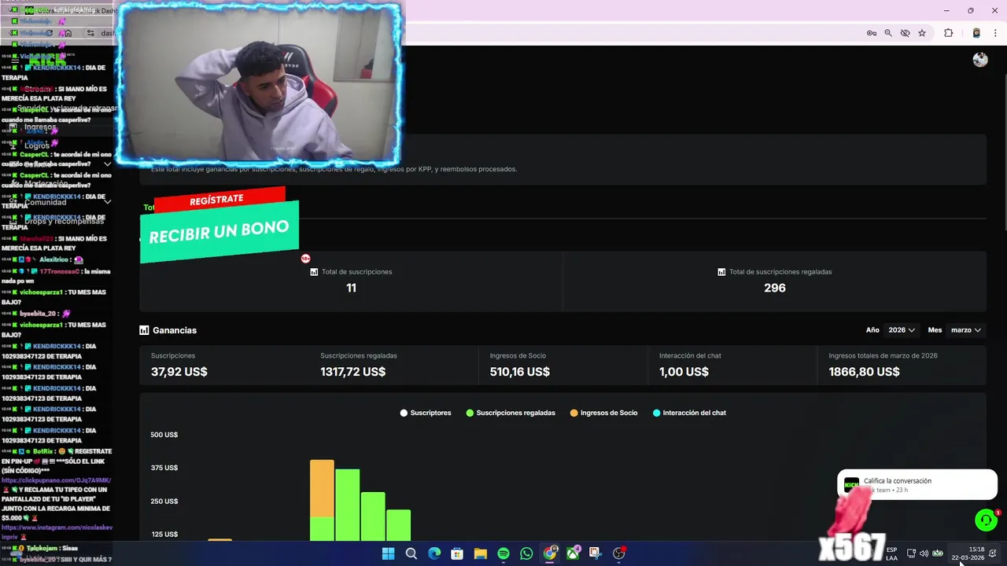Screen dimensions: 1007x566
Task: Click the streamer webcam overlay
Action: pos(260,84)
